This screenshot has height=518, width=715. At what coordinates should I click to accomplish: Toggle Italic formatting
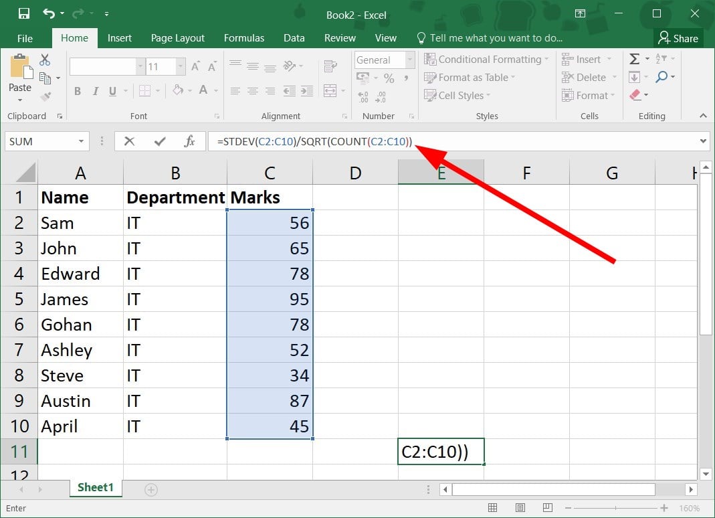[95, 91]
